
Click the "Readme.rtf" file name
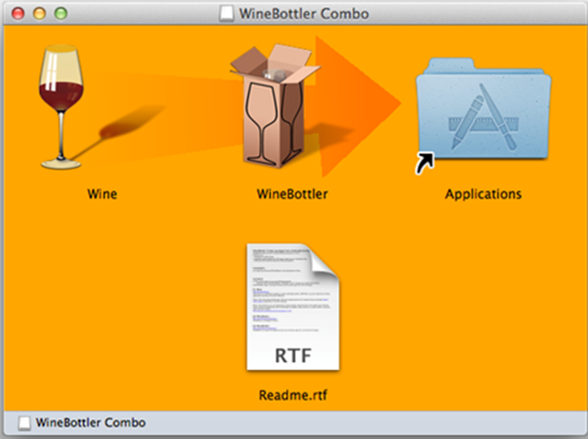293,395
